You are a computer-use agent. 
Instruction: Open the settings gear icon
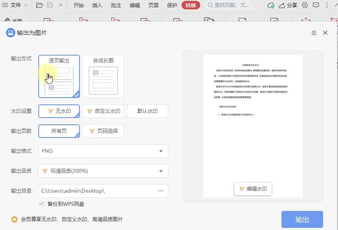[305, 6]
